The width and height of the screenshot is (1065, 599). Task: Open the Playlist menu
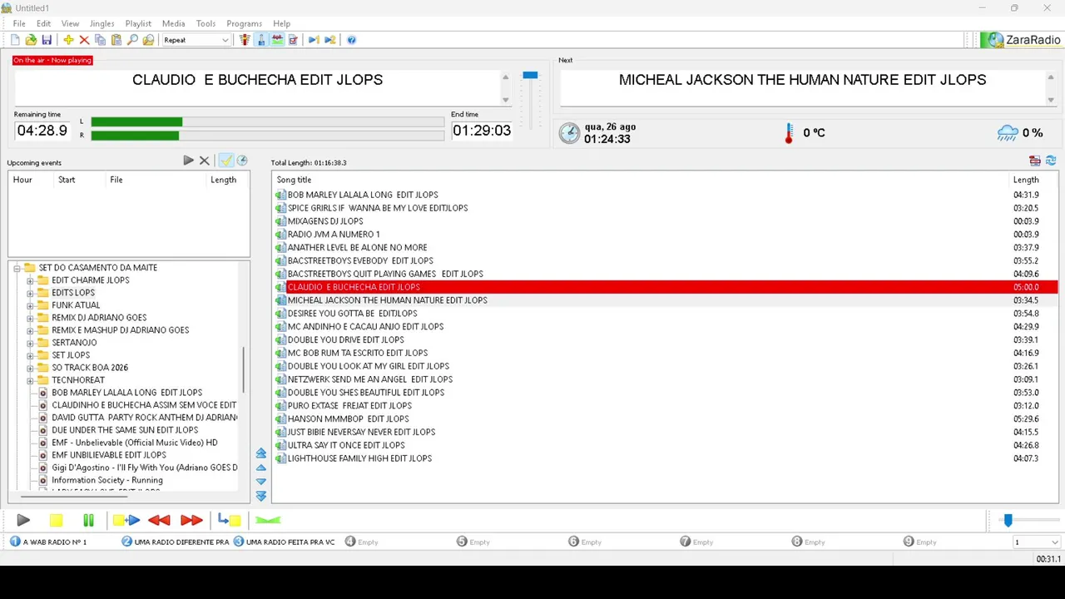click(x=138, y=23)
